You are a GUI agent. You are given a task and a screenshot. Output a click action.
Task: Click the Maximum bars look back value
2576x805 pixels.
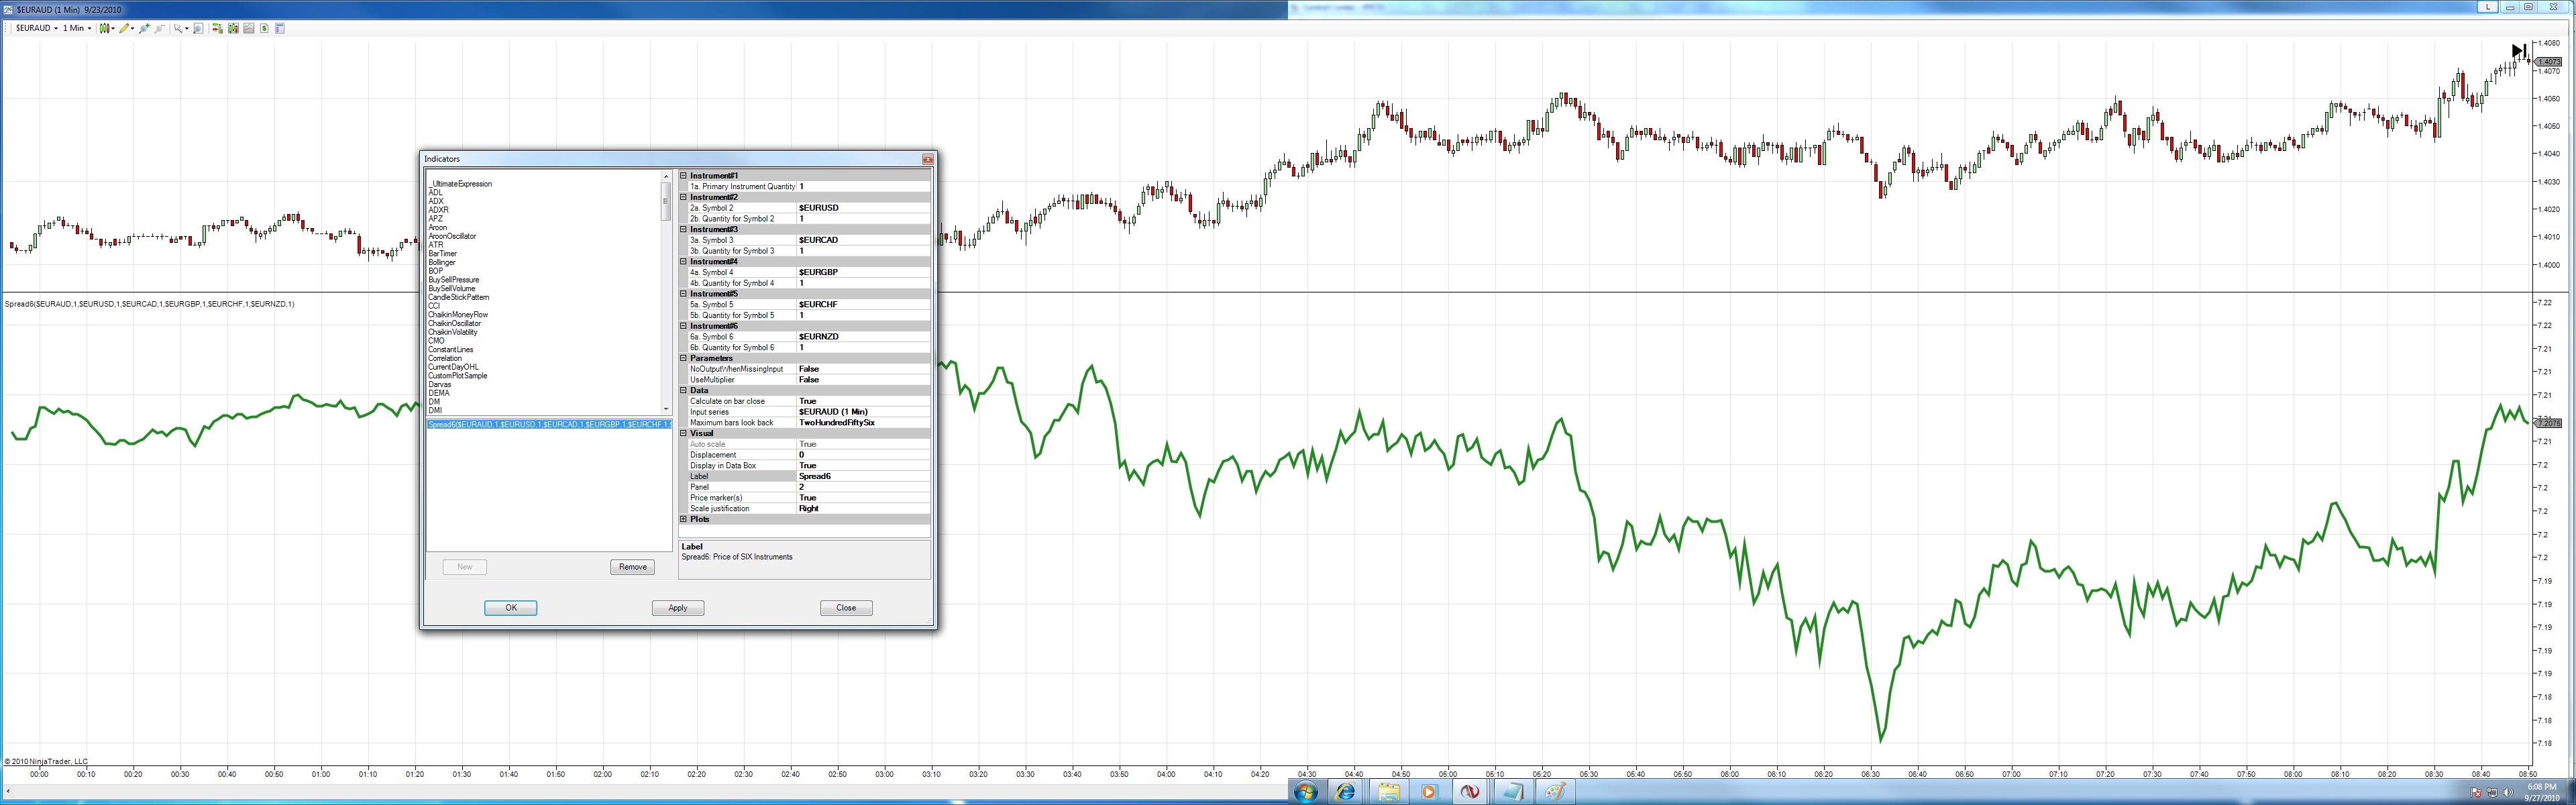[x=864, y=423]
